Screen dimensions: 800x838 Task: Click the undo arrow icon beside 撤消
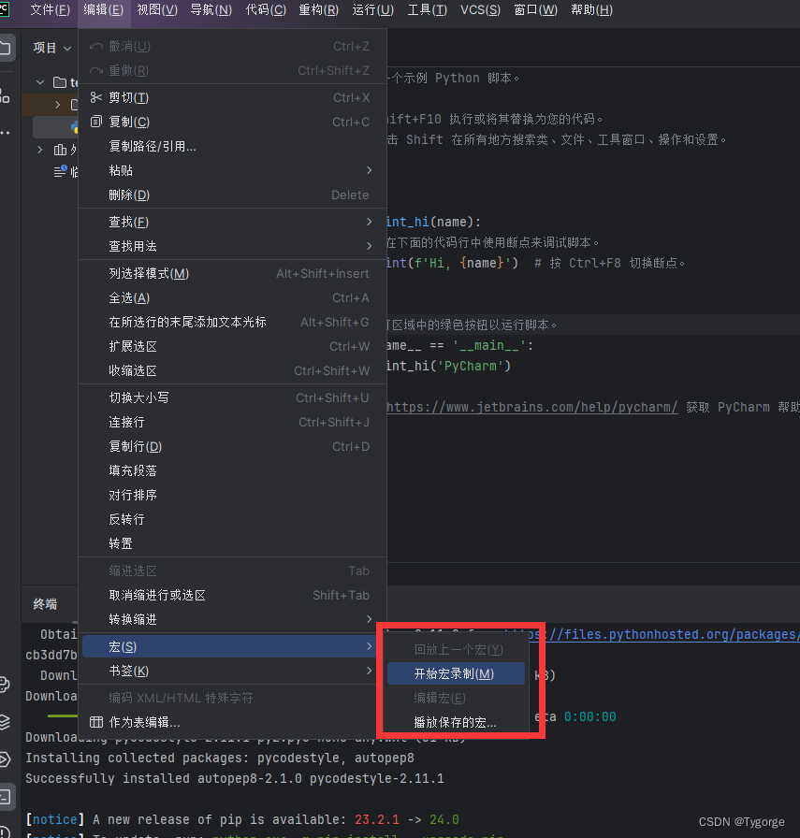click(x=96, y=46)
